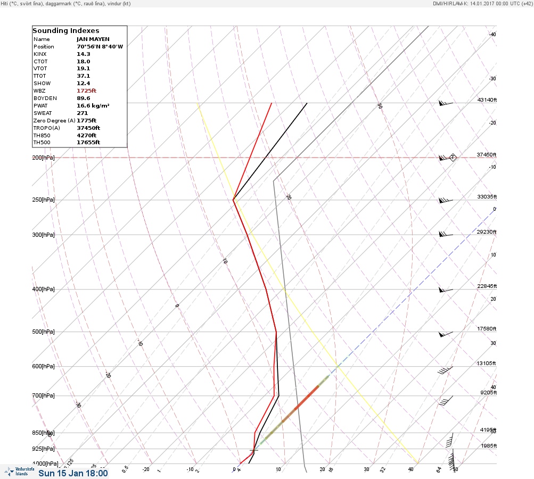This screenshot has width=534, height=479.
Task: Click the CTOT value 18.0
Action: (x=84, y=62)
